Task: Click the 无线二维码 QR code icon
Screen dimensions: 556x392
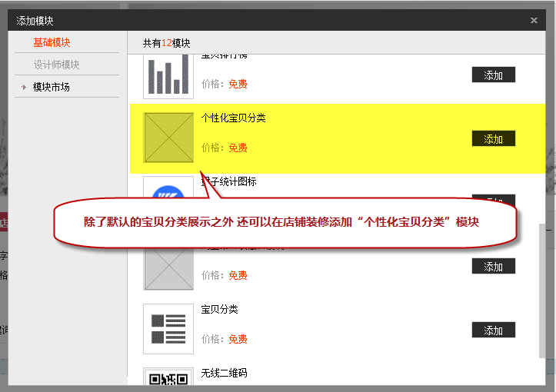Action: (168, 377)
